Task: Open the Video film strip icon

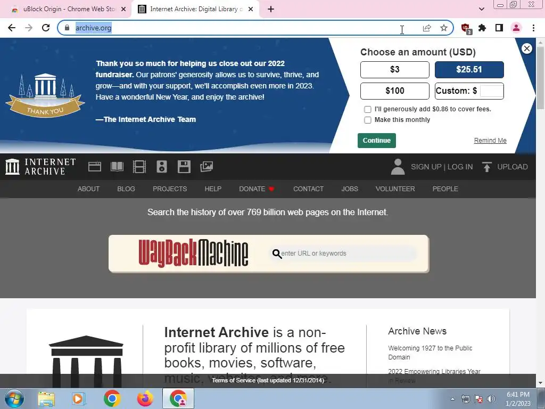Action: pyautogui.click(x=139, y=167)
